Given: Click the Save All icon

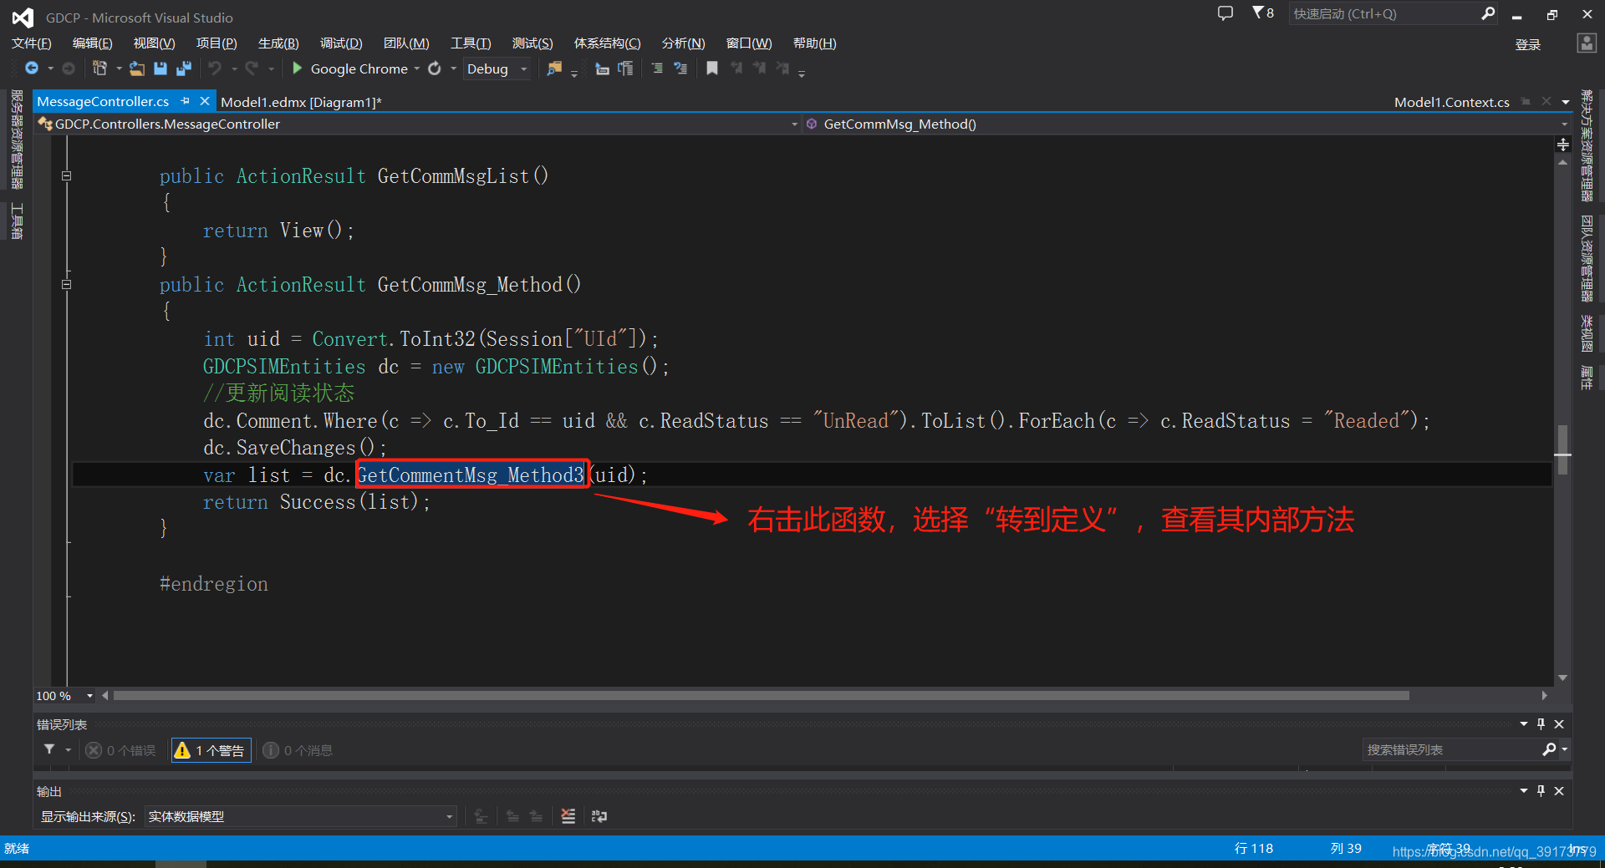Looking at the screenshot, I should pos(184,69).
